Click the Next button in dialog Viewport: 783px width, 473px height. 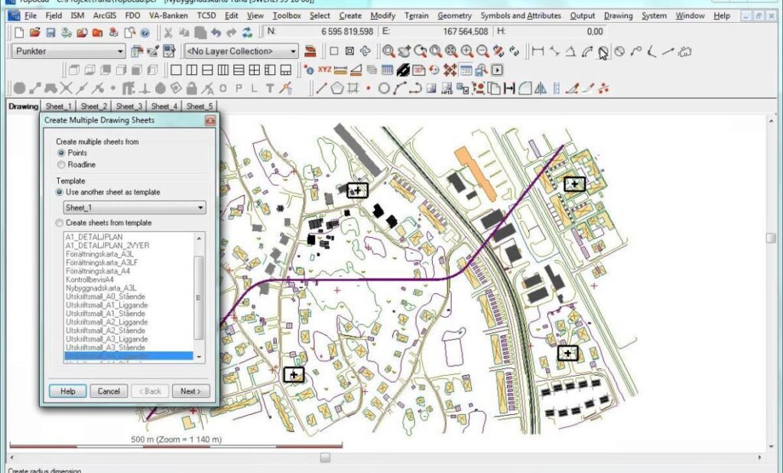(x=190, y=391)
